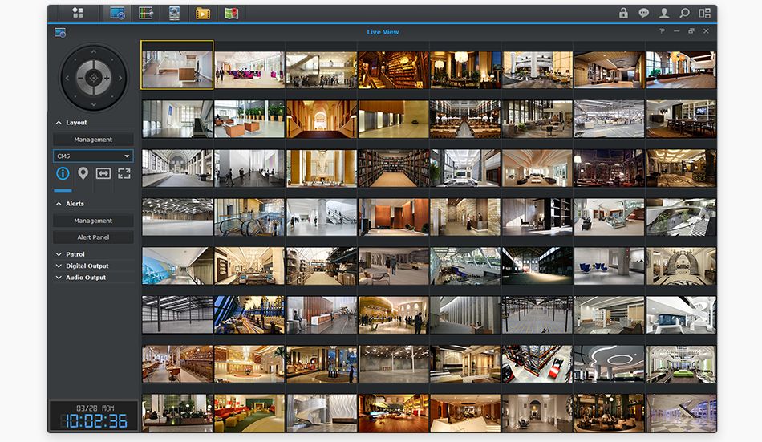
Task: Pan camera right with PTZ right arrow
Action: click(120, 78)
